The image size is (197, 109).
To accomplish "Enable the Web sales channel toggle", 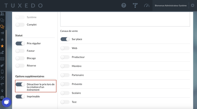I will pos(65,48).
